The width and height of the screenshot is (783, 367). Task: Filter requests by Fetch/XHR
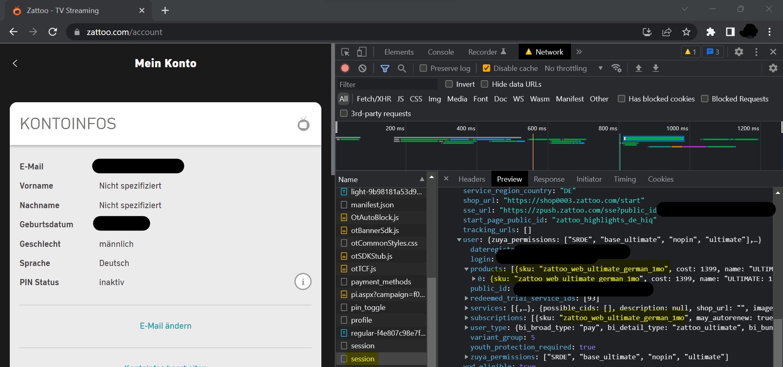pyautogui.click(x=374, y=99)
